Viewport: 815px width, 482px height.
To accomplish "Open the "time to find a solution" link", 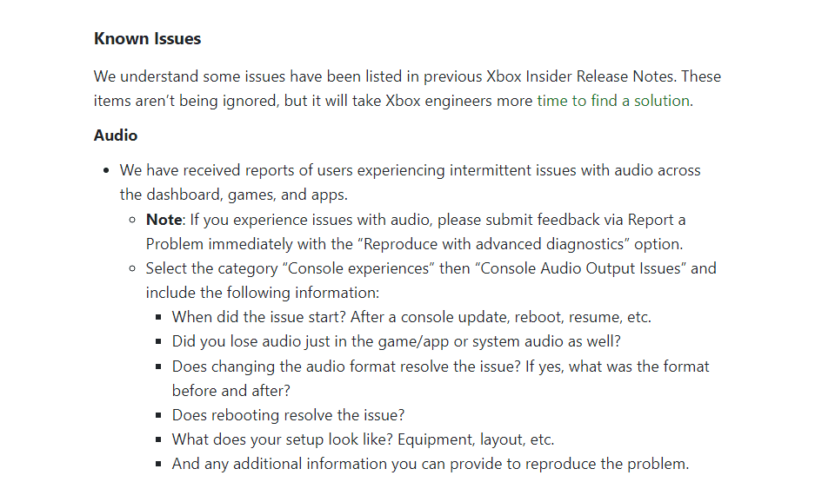I will coord(613,101).
